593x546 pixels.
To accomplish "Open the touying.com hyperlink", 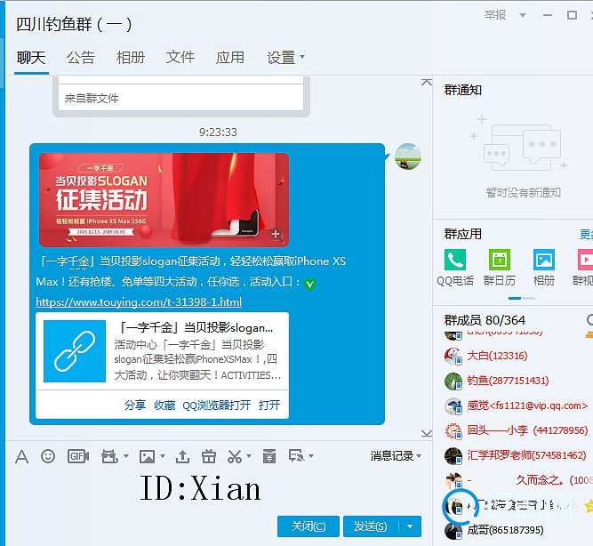I will pos(139,302).
